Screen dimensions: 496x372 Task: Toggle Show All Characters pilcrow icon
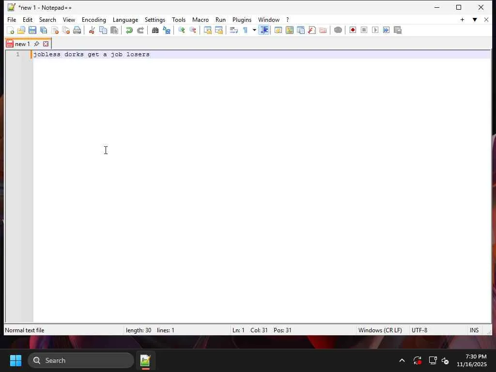coord(245,30)
